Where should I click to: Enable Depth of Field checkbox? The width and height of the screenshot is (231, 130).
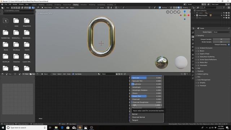tap(198, 54)
